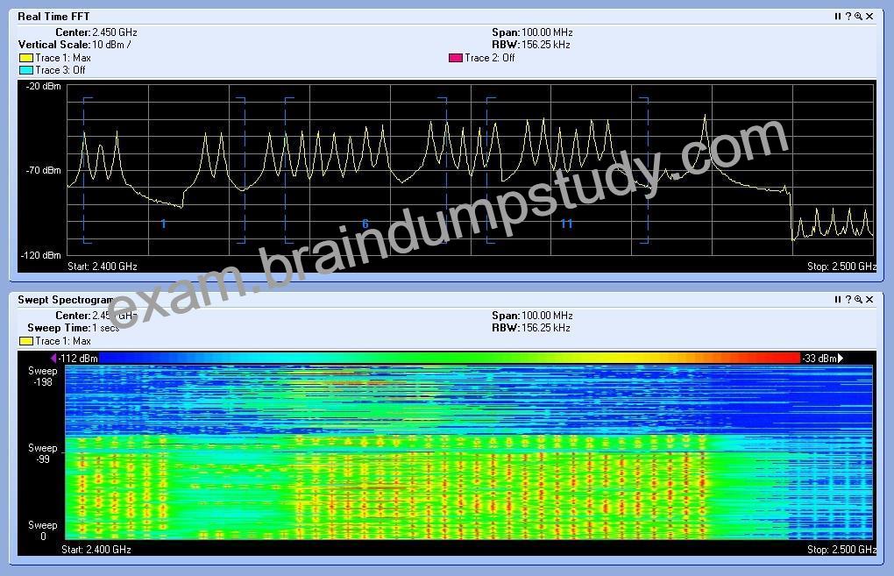Toggle the magenta Trace 2 Off swatch
This screenshot has height=576, width=894.
tap(456, 58)
